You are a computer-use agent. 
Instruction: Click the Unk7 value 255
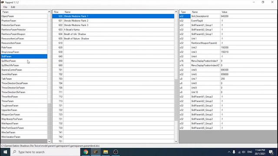(x=248, y=79)
